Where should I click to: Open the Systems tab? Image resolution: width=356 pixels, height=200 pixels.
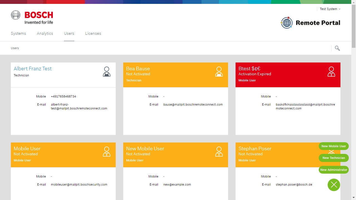click(x=18, y=33)
